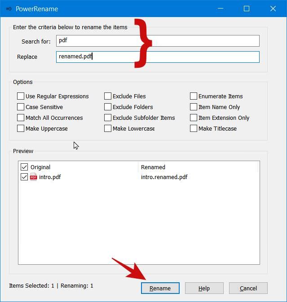Click the Rename button
The image size is (287, 302).
click(x=160, y=289)
